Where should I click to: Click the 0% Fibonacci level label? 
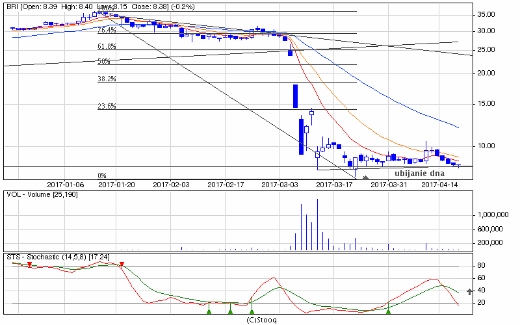tap(101, 175)
